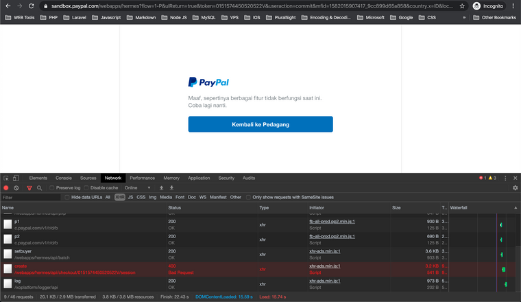The width and height of the screenshot is (521, 302).
Task: Open initiator link for create request
Action: point(325,266)
